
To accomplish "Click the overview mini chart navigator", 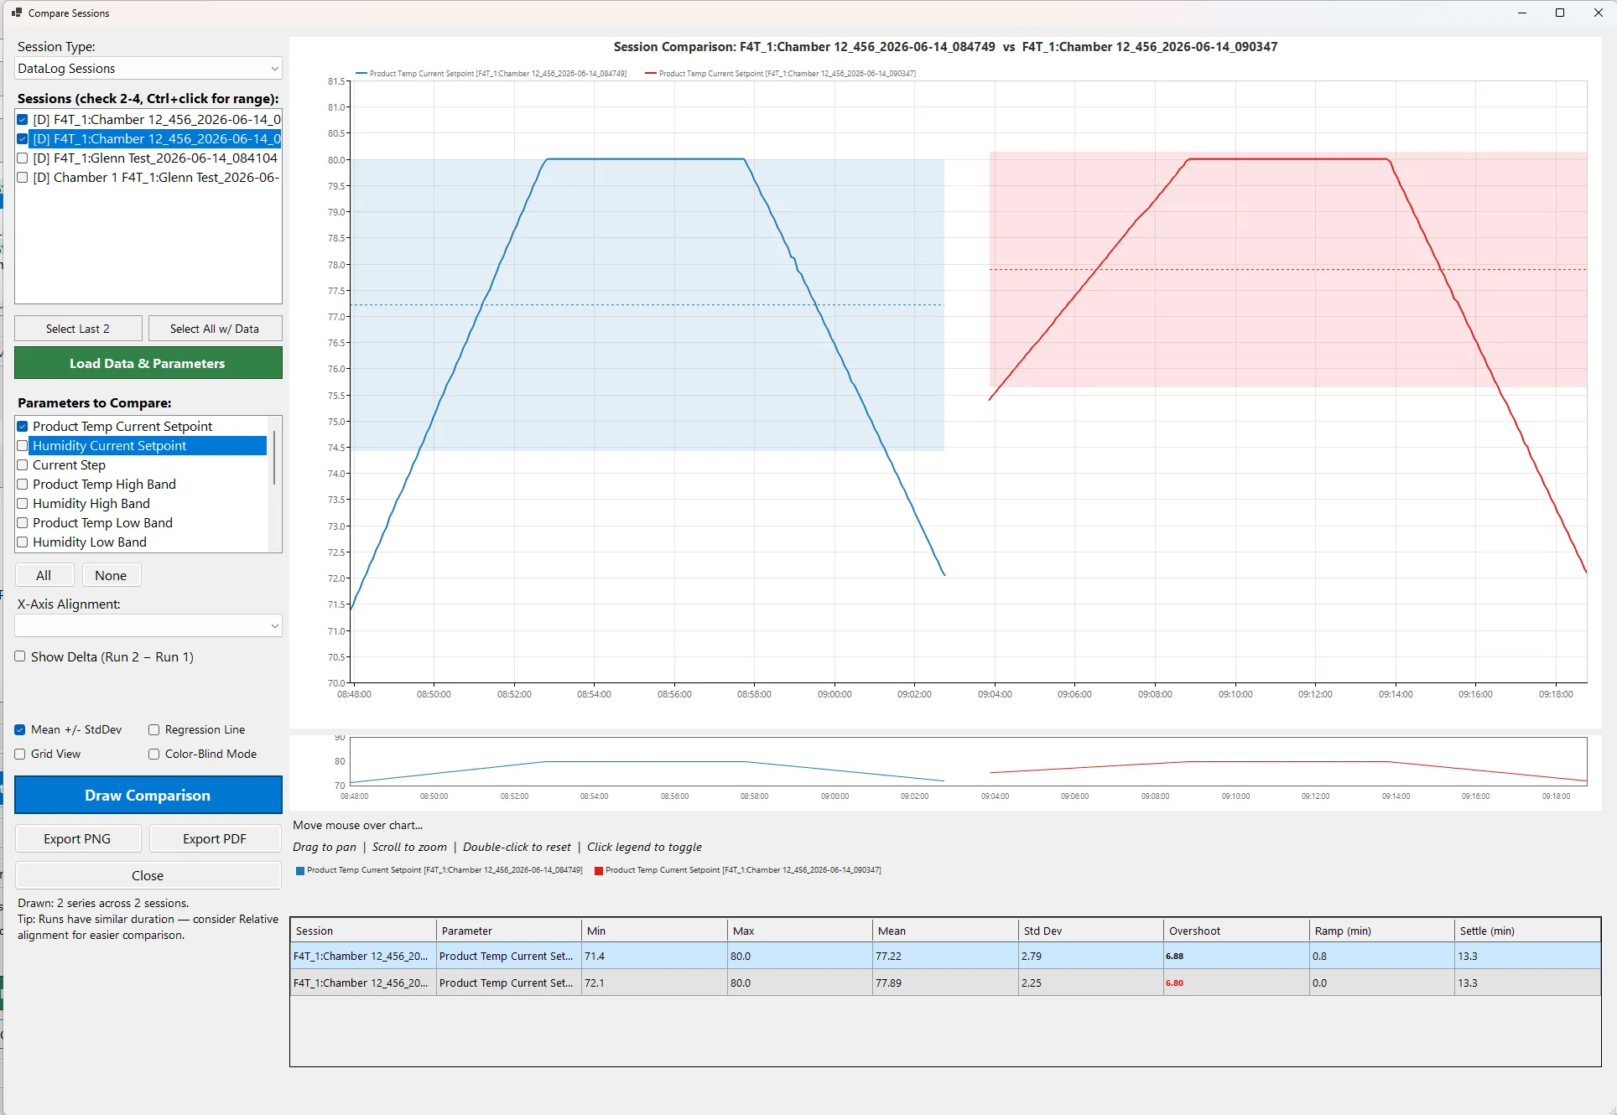I will coord(968,761).
